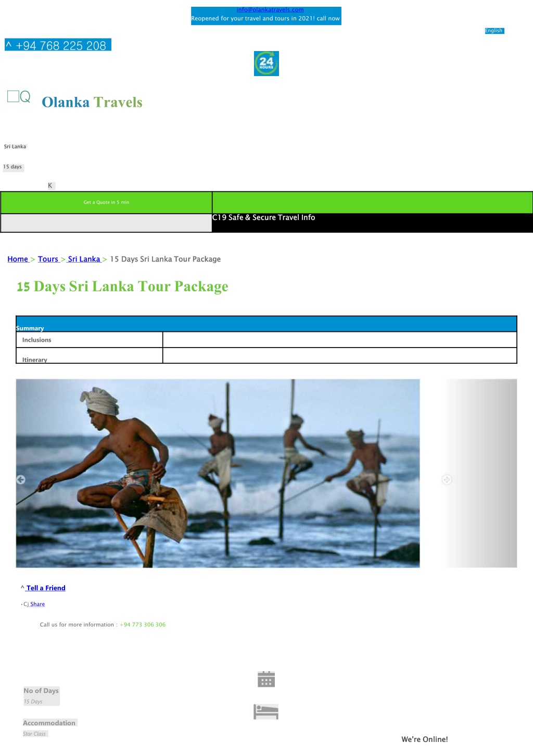The image size is (533, 755).
Task: Open the Tell a Friend link
Action: point(46,588)
